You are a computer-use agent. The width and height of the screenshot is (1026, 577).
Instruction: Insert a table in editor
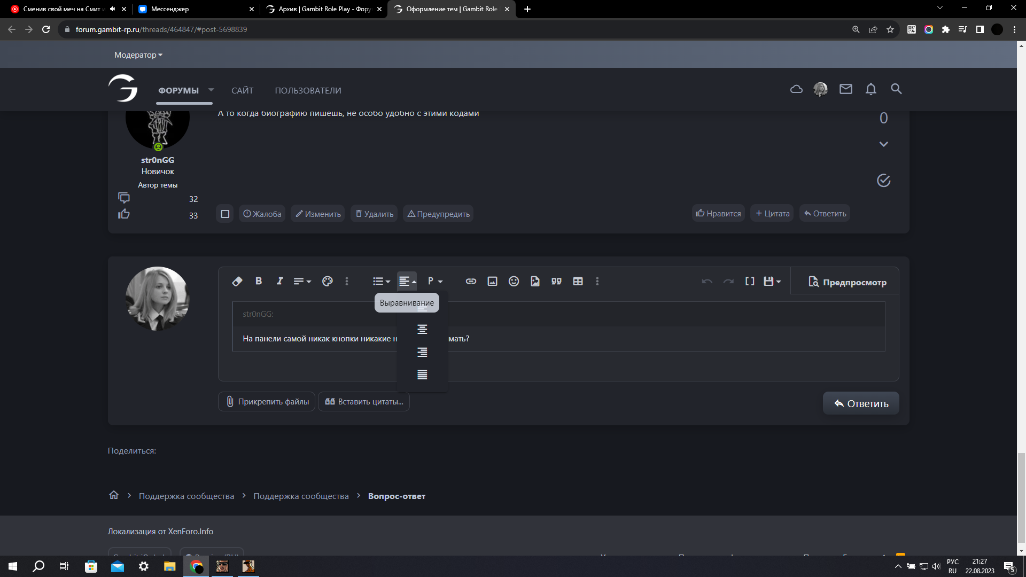point(578,281)
